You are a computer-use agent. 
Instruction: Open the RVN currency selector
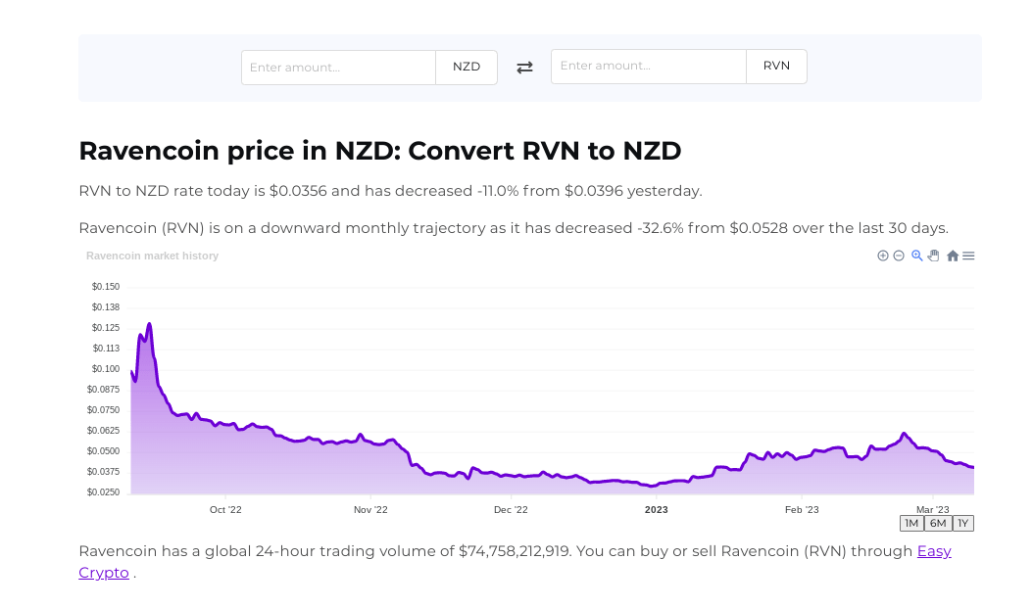click(x=776, y=67)
